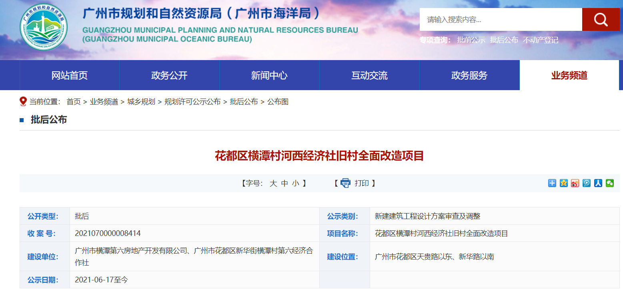Open 规划许可公示公布 breadcrumb link

[192, 102]
